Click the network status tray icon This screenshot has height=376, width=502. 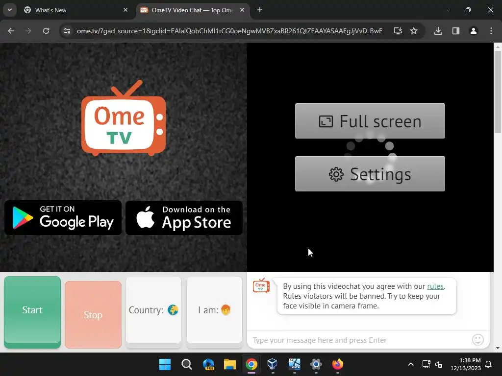(426, 364)
